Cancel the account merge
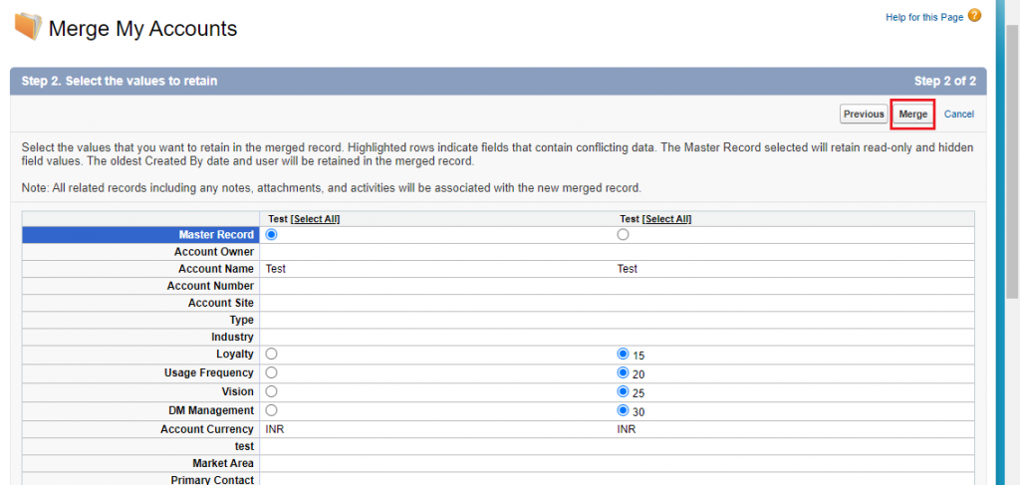 958,115
